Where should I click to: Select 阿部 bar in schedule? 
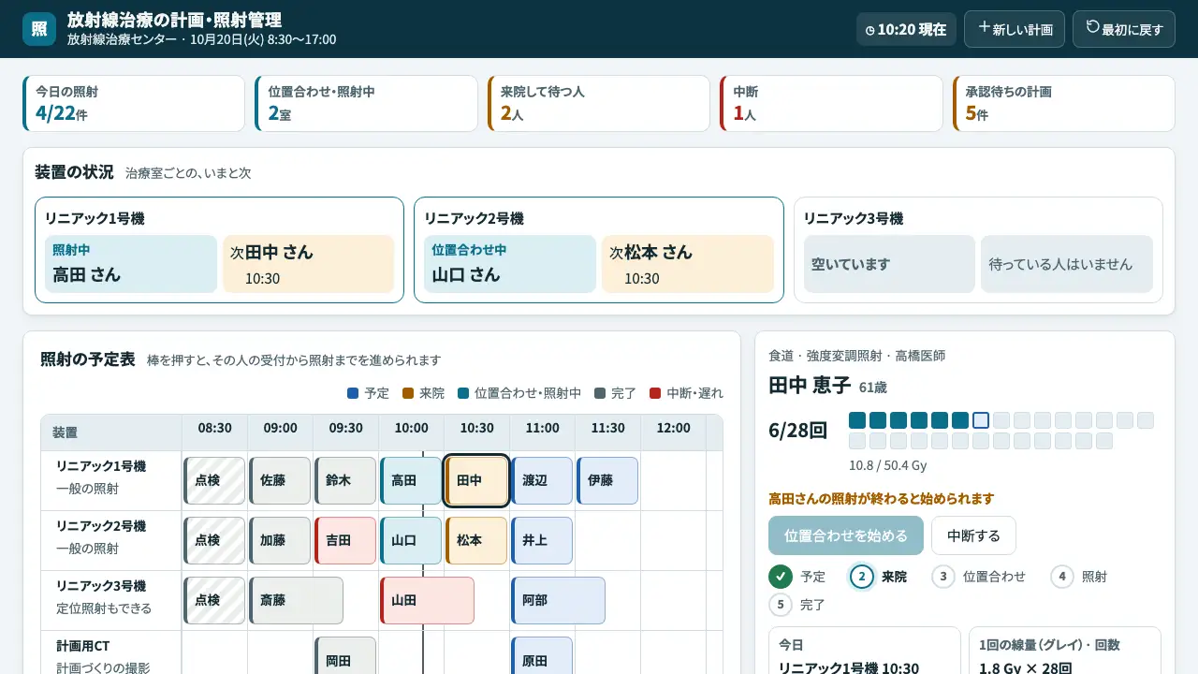click(558, 600)
